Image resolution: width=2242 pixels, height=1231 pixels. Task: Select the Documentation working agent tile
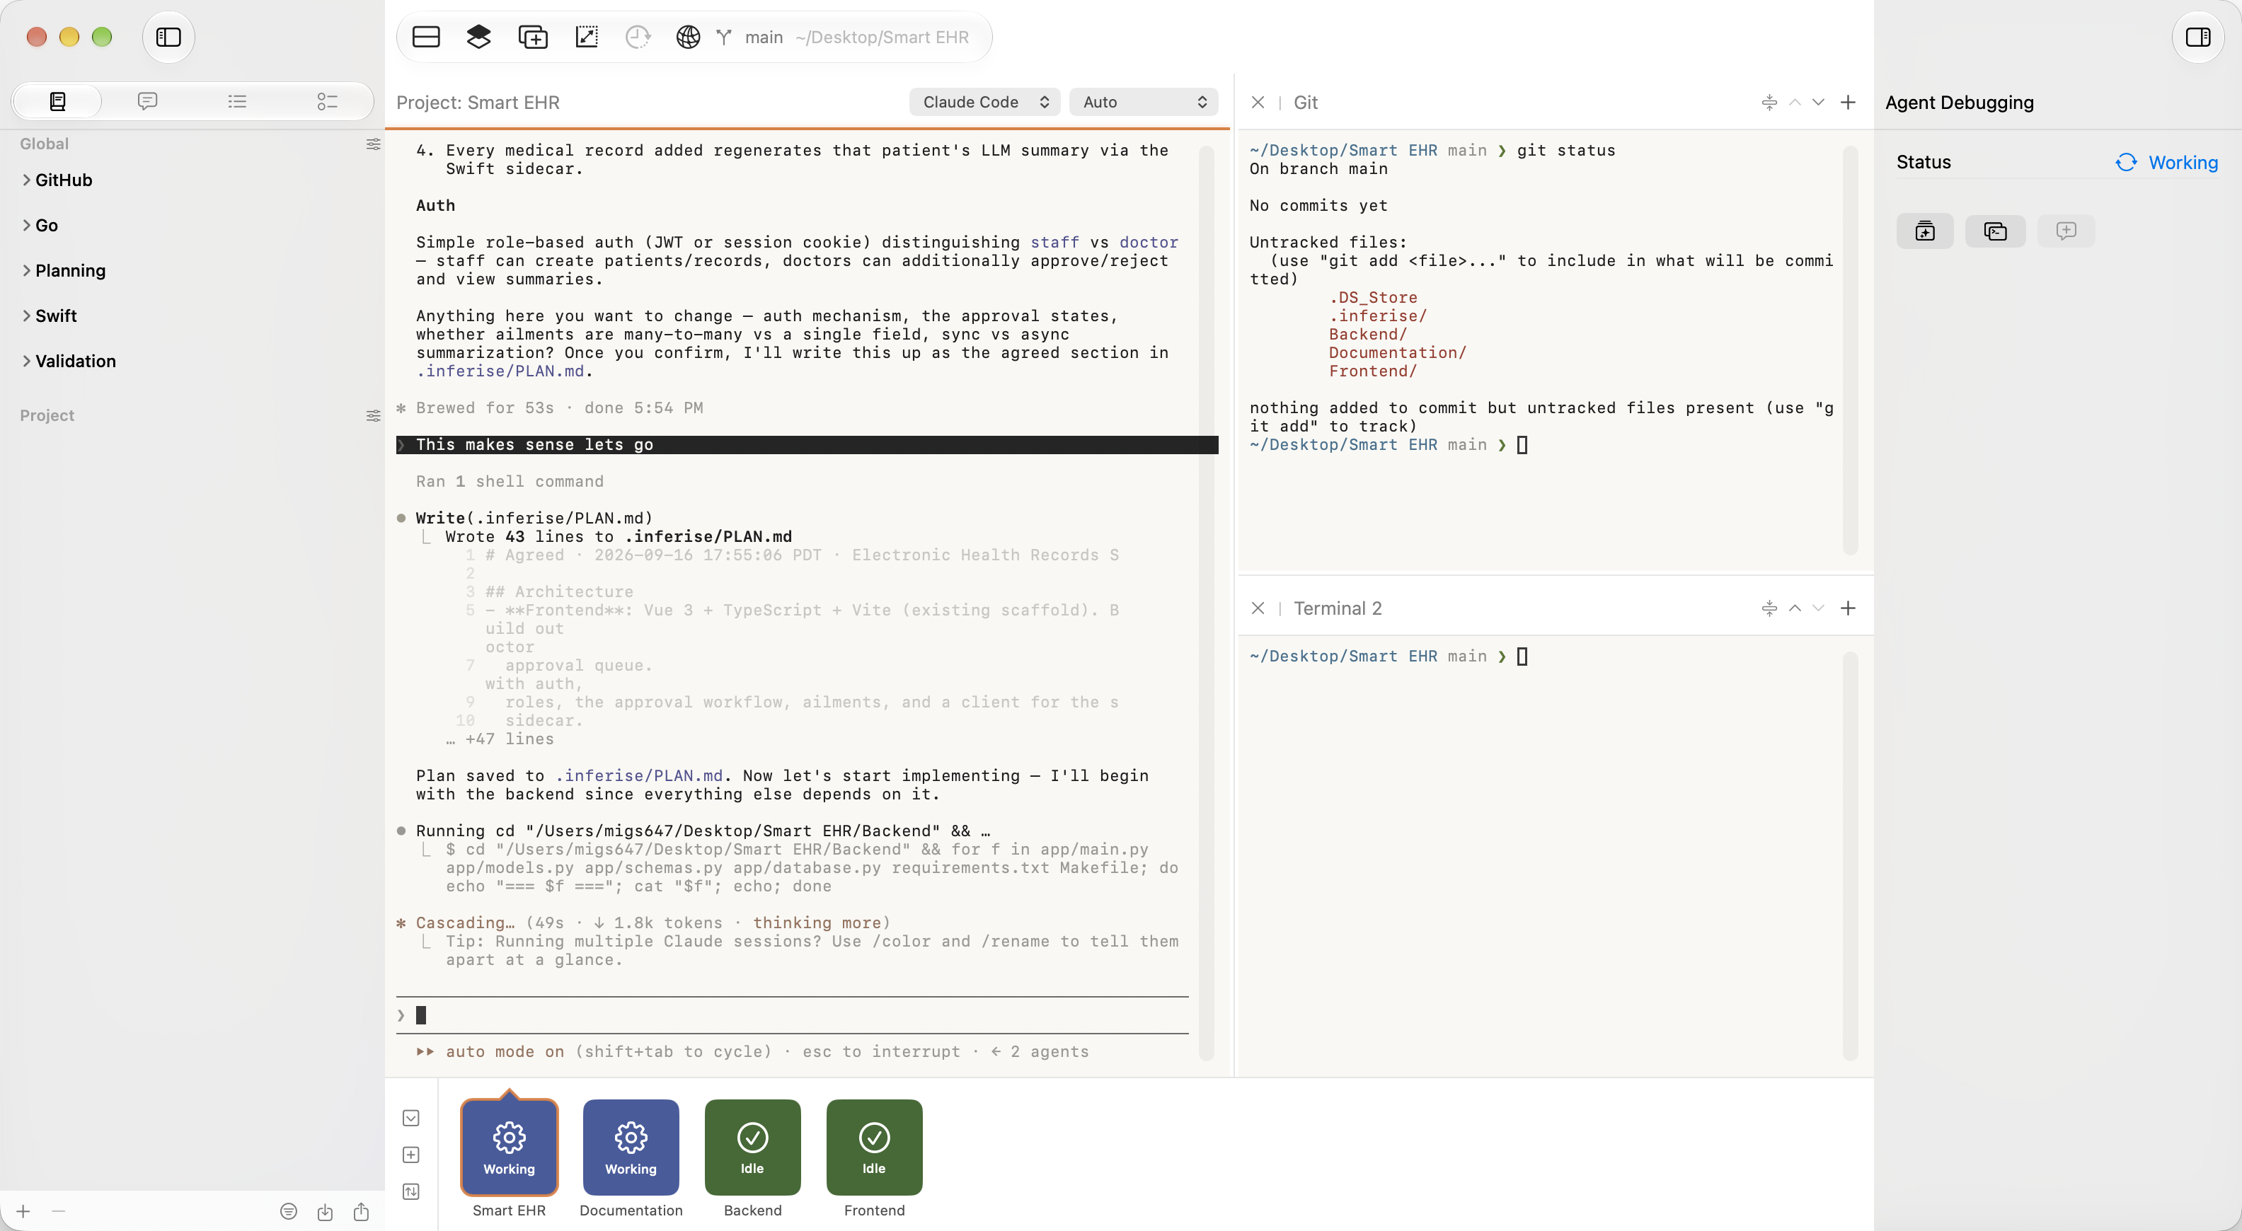coord(631,1148)
